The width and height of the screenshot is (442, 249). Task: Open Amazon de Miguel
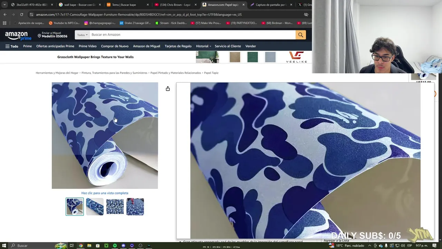tap(146, 46)
